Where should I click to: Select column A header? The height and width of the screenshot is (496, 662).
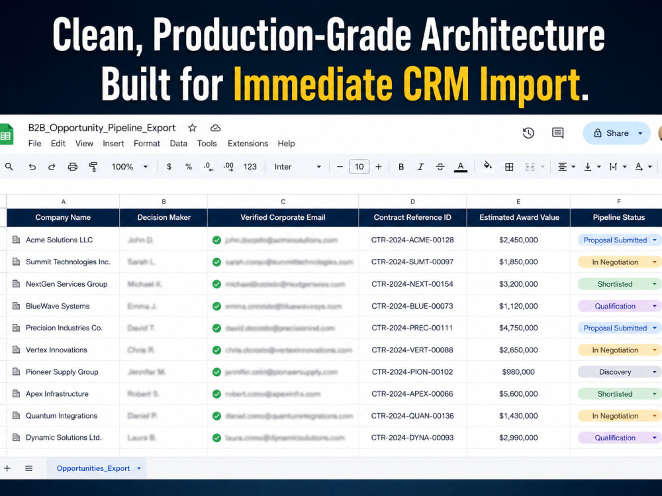click(x=64, y=201)
